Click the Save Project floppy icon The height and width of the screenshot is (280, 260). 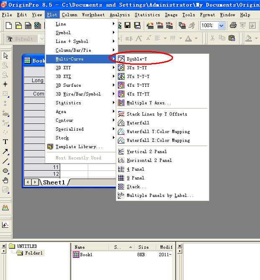(x=127, y=25)
